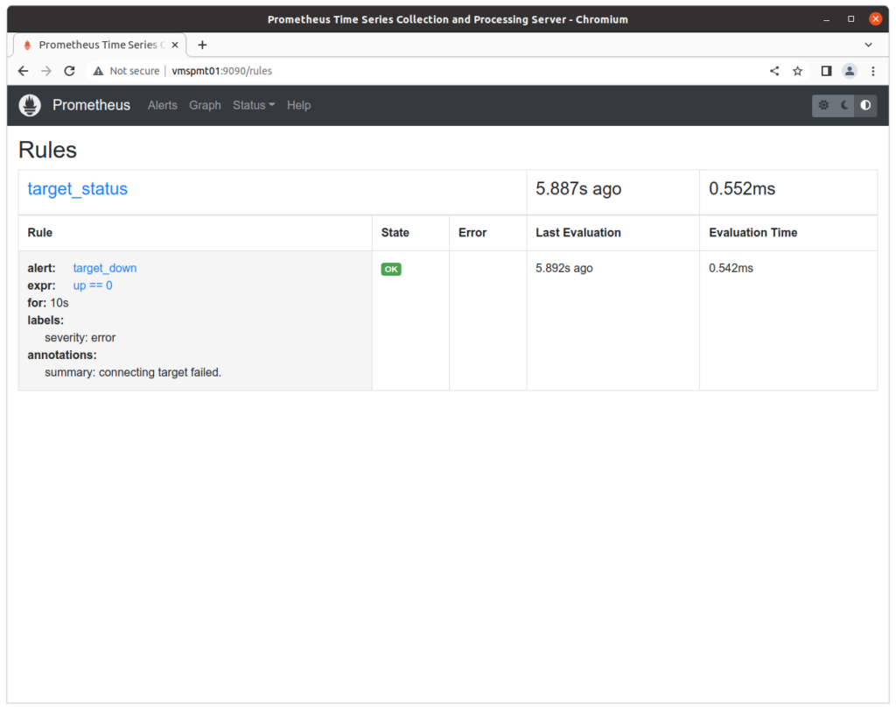This screenshot has width=896, height=710.
Task: Click the Prometheus torch logo icon
Action: [x=31, y=105]
